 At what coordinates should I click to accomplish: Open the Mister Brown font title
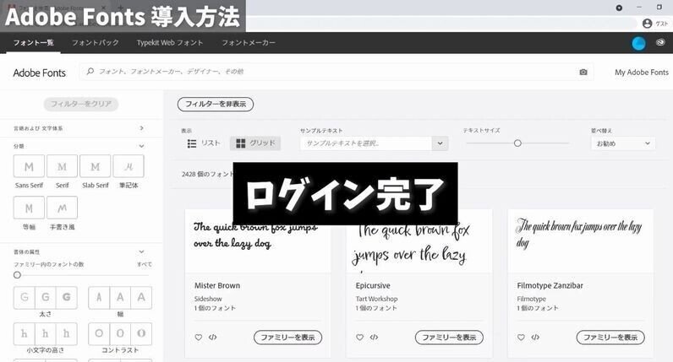pyautogui.click(x=217, y=285)
